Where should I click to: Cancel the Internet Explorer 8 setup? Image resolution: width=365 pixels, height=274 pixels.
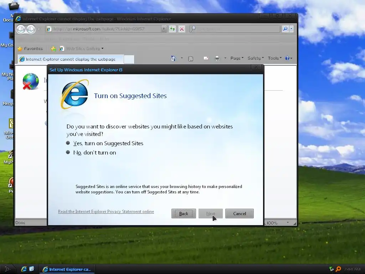pos(239,213)
